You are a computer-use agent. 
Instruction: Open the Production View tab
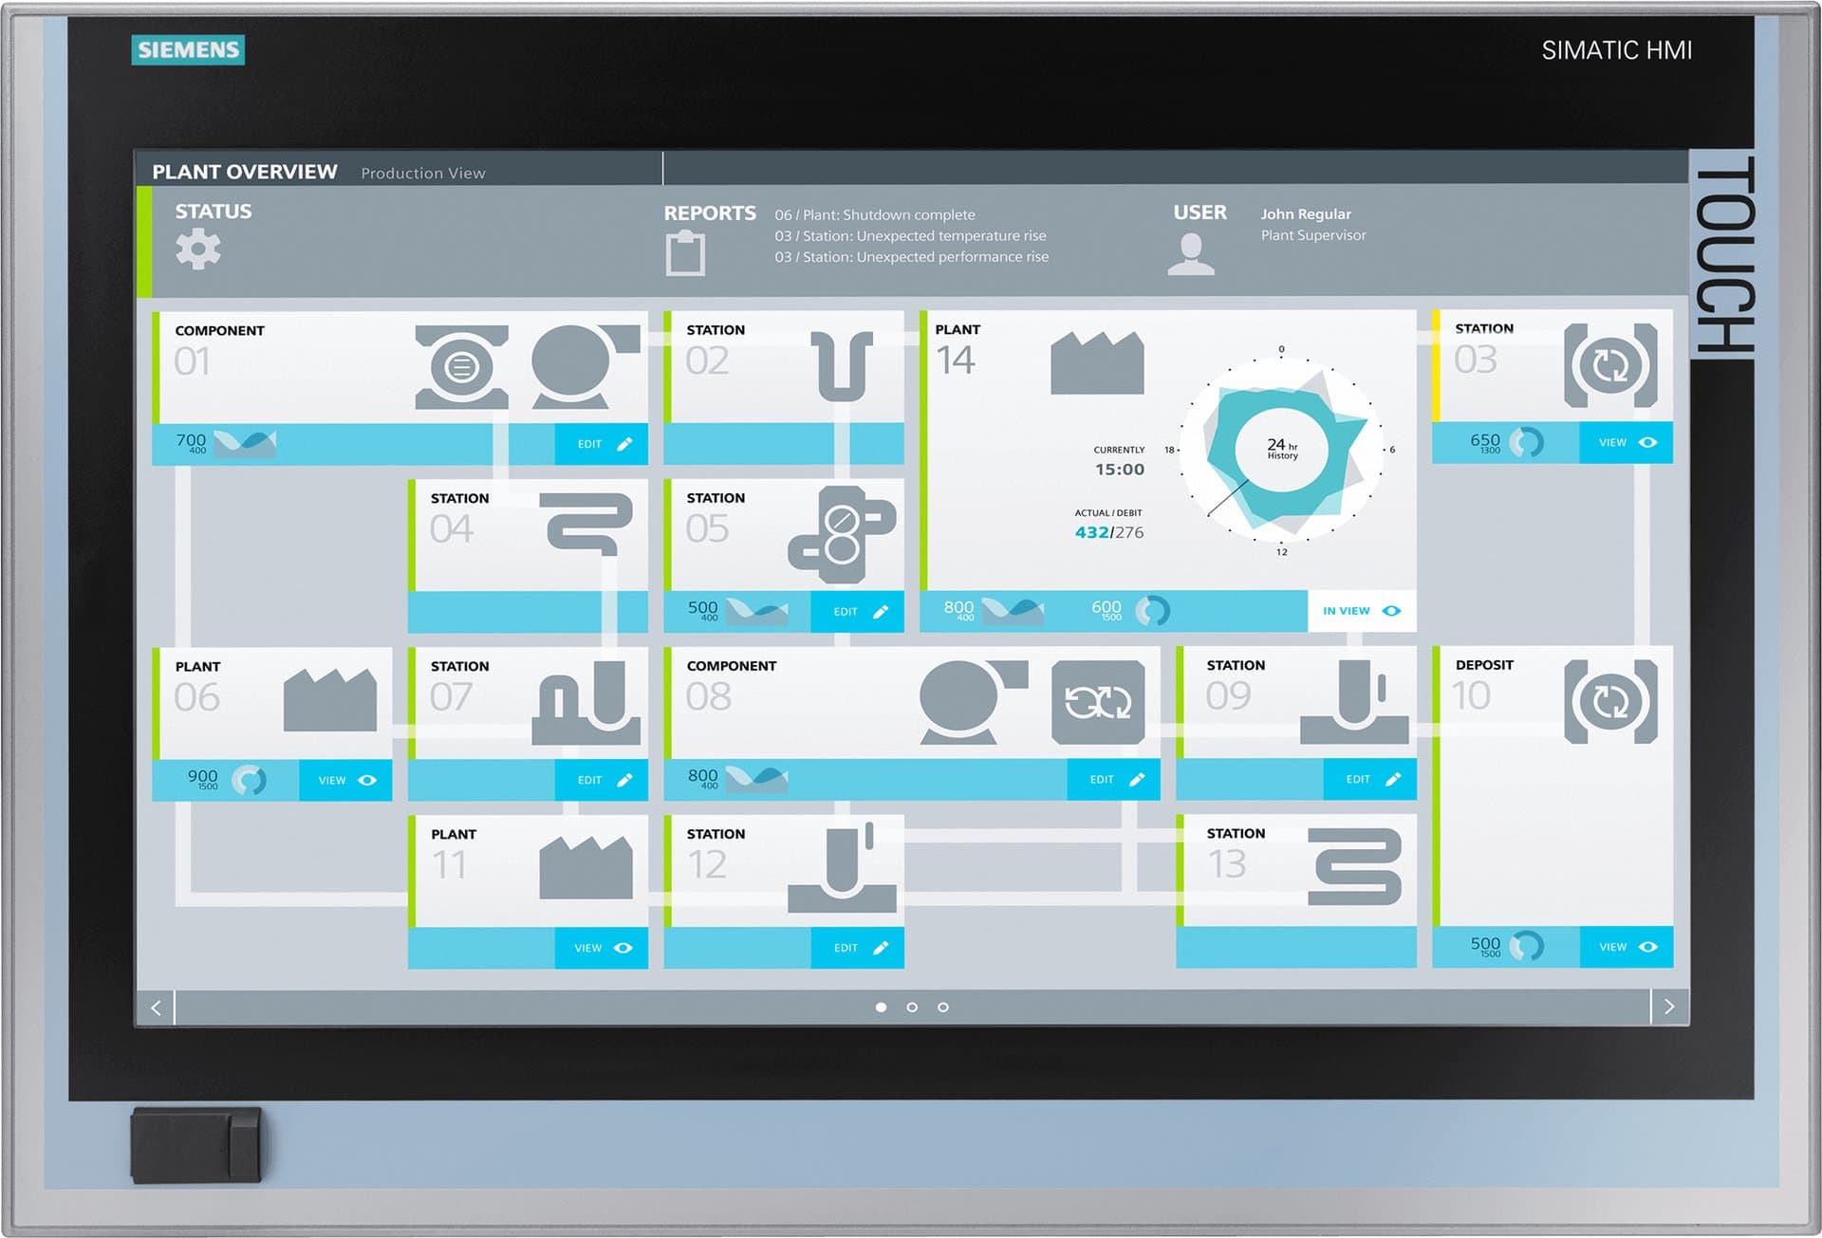click(423, 174)
